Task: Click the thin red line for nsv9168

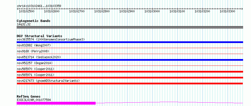Action: pos(130,54)
